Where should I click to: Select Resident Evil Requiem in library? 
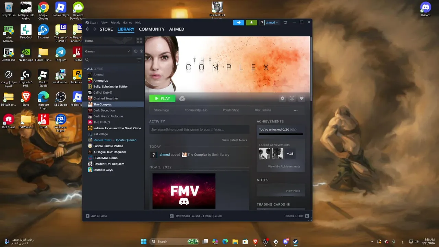109,164
